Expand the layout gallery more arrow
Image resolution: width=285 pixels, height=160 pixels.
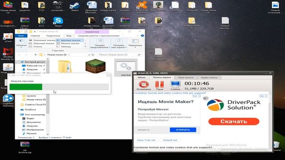coord(85,47)
